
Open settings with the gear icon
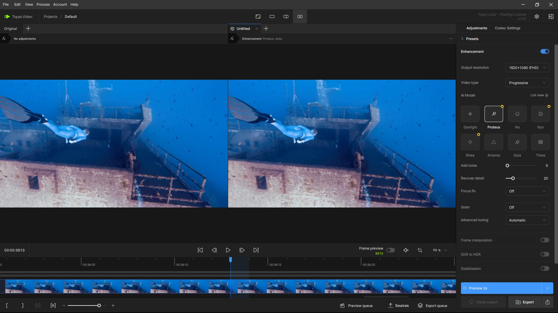[x=537, y=17]
